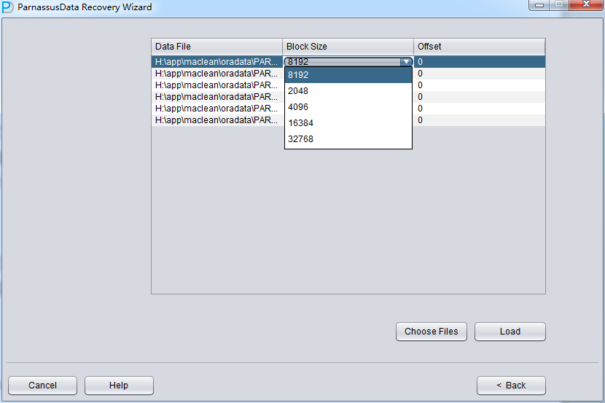Select 8192 in the block size list
The height and width of the screenshot is (403, 605).
348,75
